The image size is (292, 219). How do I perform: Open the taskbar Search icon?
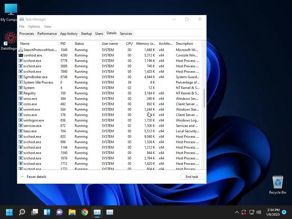point(22,212)
